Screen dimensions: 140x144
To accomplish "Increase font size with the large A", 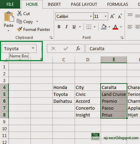I will (x=112, y=16).
